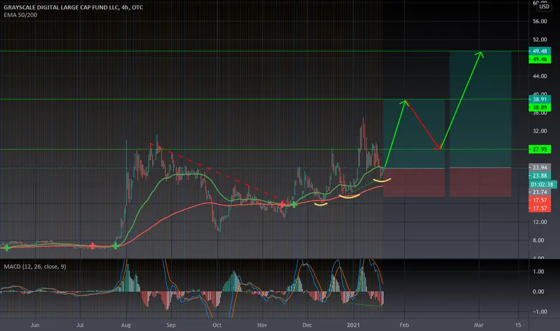The height and width of the screenshot is (331, 560).
Task: Select the lower red 17.57 stop label
Action: [x=540, y=208]
